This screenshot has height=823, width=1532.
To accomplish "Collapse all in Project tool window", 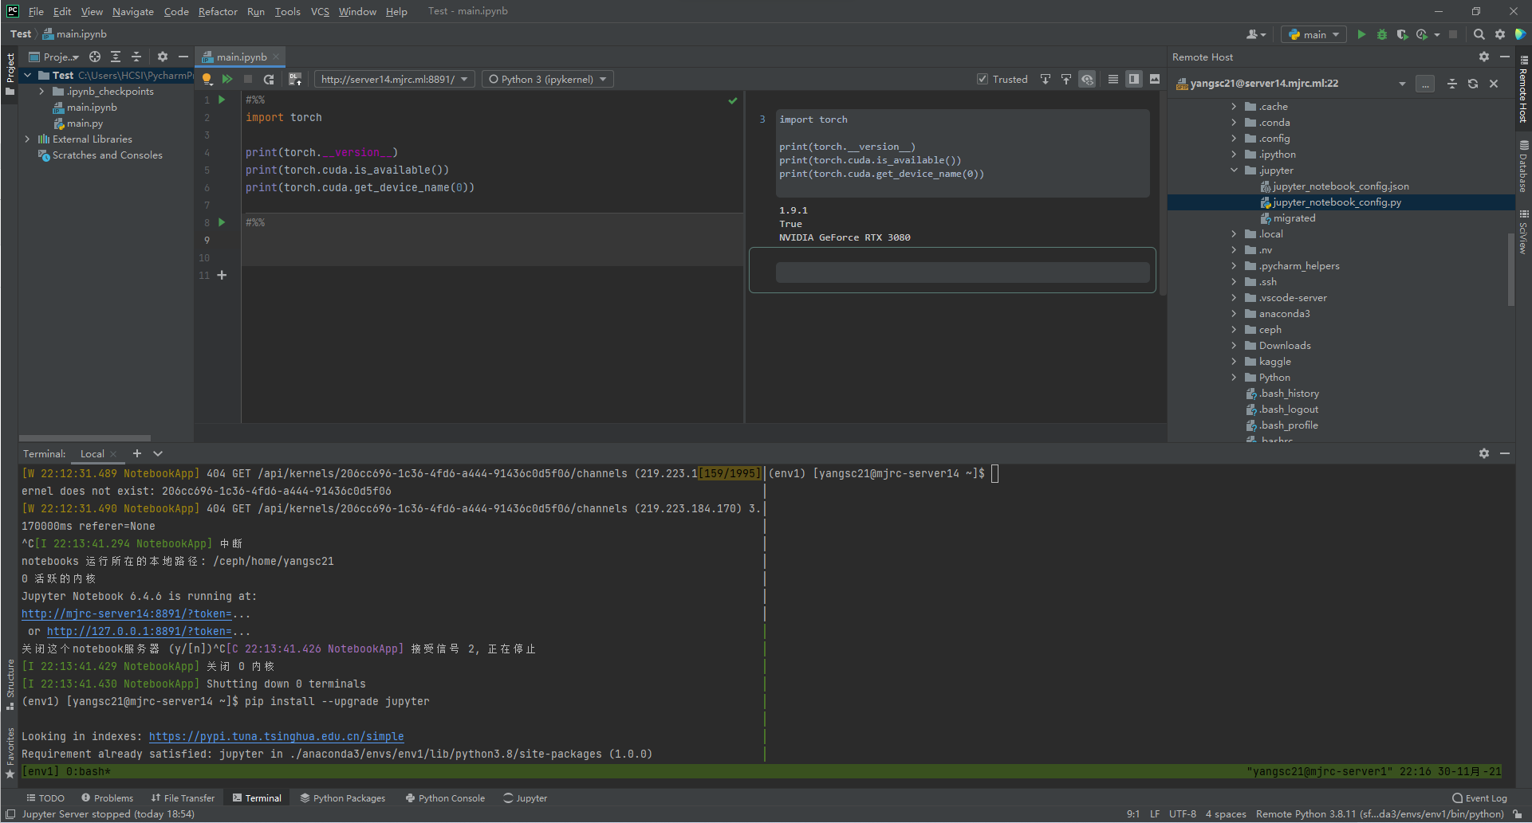I will (x=136, y=57).
